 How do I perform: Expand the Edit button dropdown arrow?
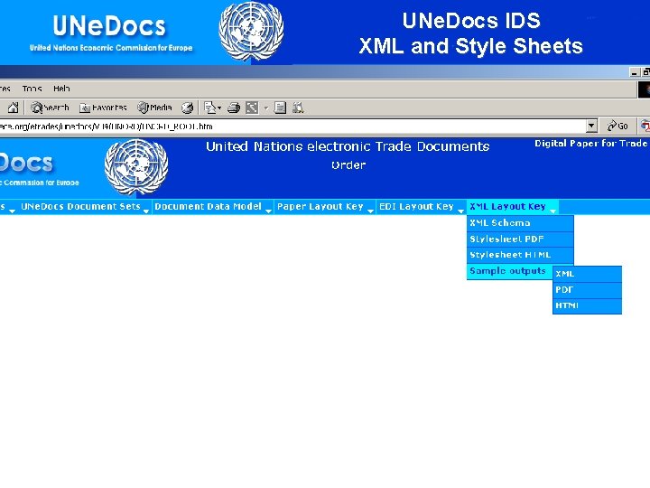266,108
